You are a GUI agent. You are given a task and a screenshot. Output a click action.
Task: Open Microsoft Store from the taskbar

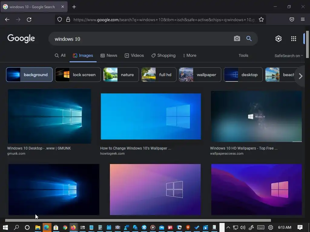56,227
